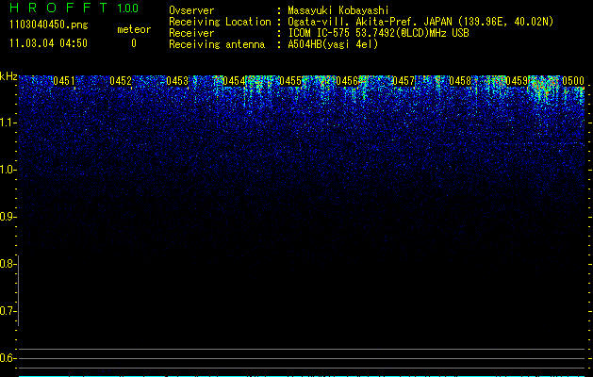Click the 0.9 kHz axis label
Image resolution: width=593 pixels, height=377 pixels.
coord(8,217)
